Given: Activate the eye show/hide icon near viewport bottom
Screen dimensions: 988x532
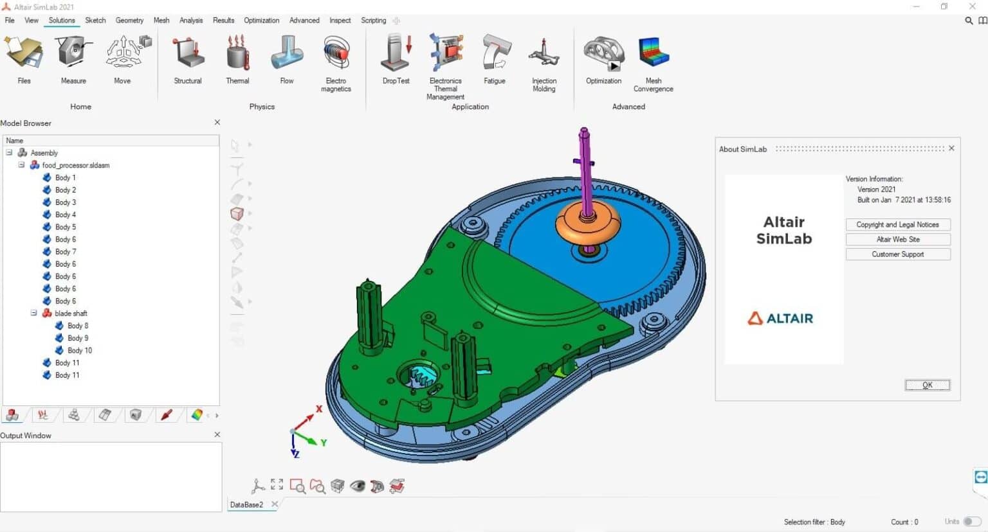Looking at the screenshot, I should click(x=358, y=486).
